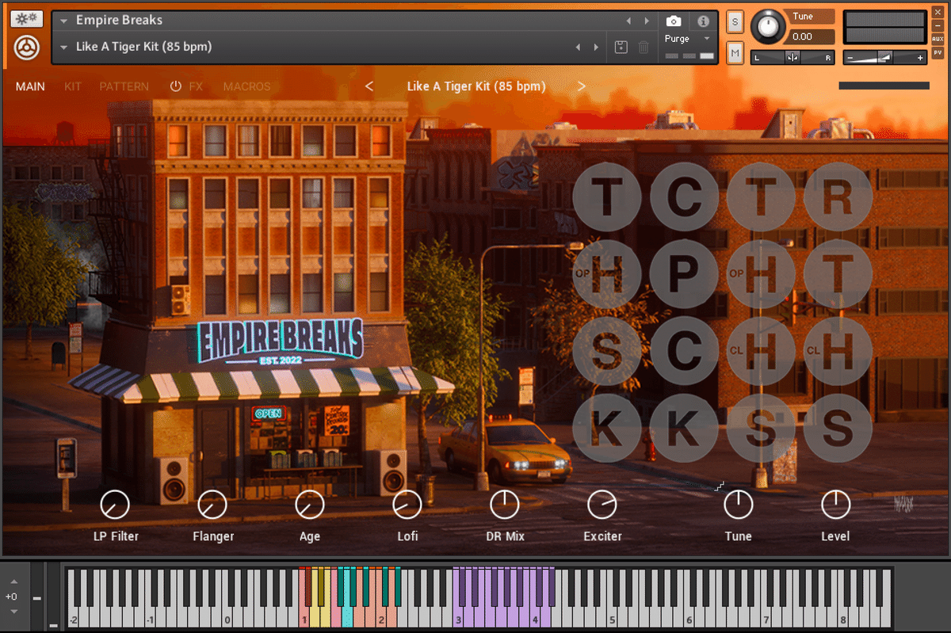Toggle the PV button
951x633 pixels.
click(938, 52)
